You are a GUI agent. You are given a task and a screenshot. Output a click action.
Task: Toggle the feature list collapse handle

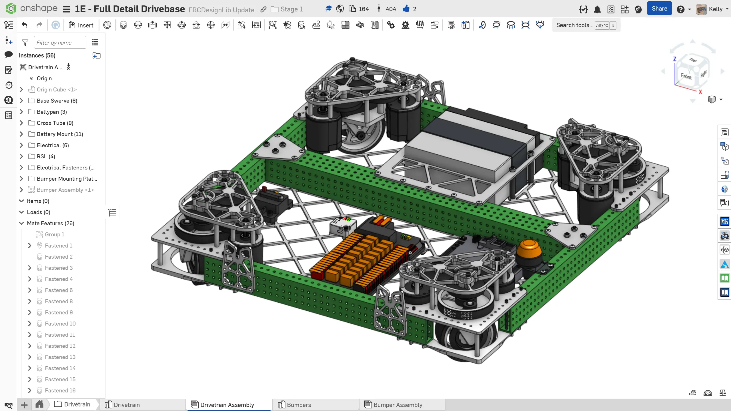click(112, 212)
